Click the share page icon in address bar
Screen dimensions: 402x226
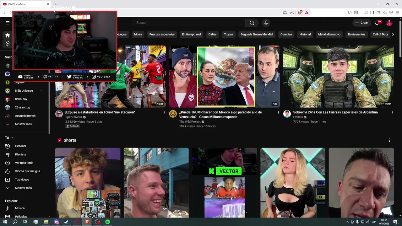tap(292, 13)
